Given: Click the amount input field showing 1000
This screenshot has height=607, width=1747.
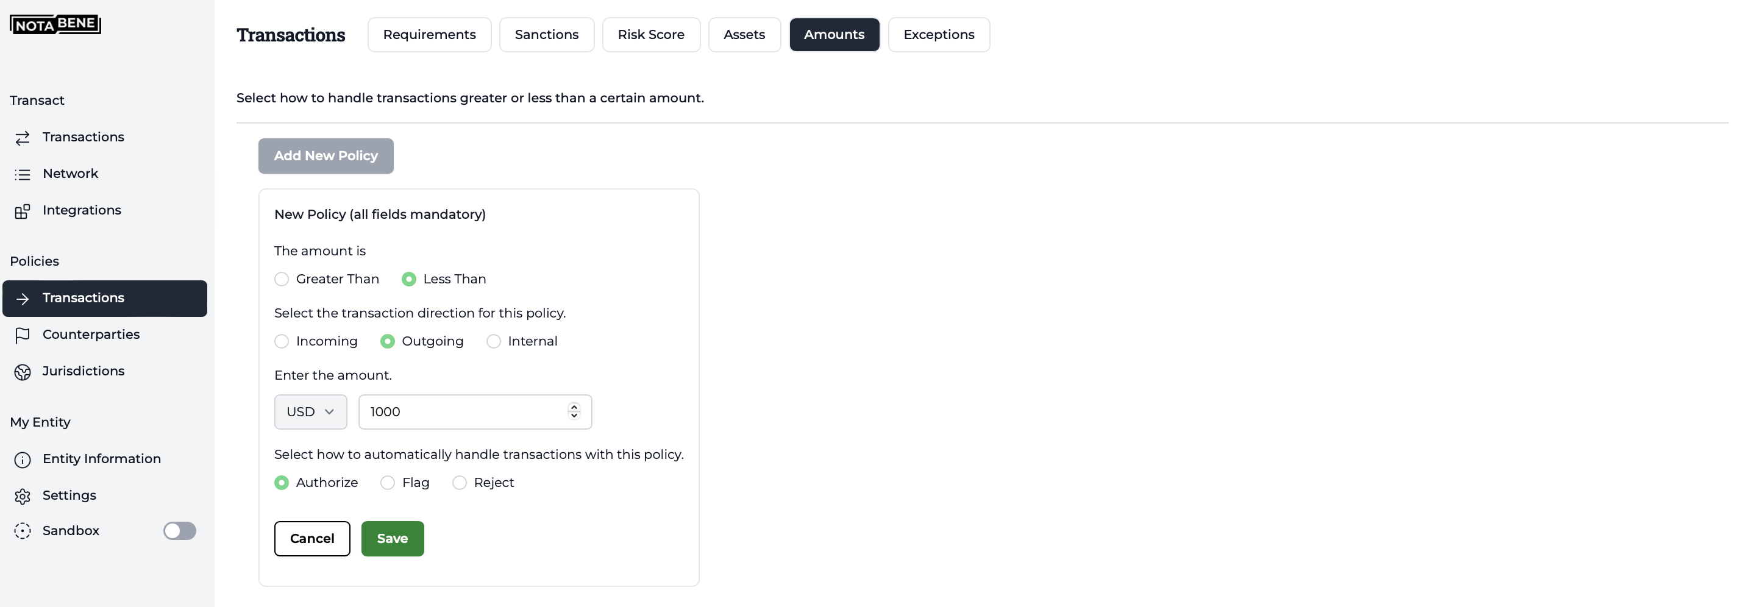Looking at the screenshot, I should coord(475,411).
